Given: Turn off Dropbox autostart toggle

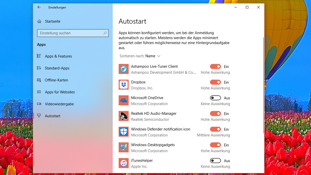Looking at the screenshot, I should [x=215, y=82].
